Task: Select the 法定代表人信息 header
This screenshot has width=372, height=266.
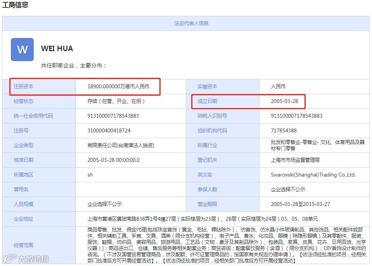Action: [191, 23]
